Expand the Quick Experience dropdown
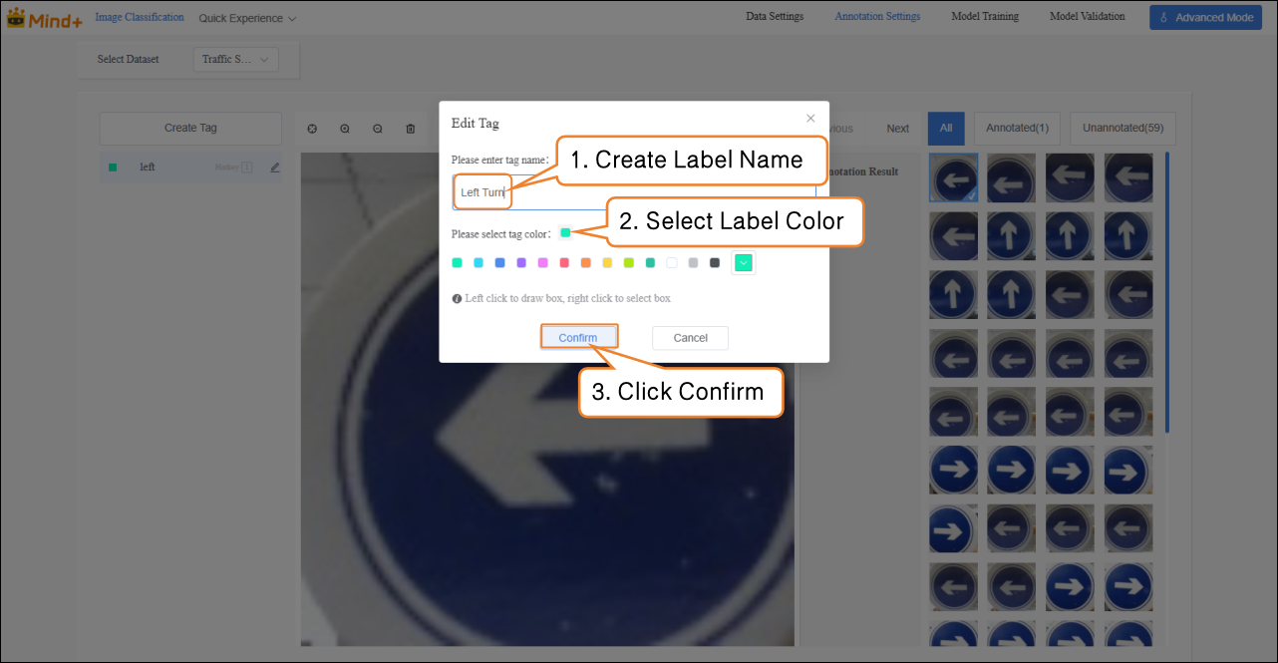This screenshot has height=663, width=1278. pyautogui.click(x=247, y=19)
